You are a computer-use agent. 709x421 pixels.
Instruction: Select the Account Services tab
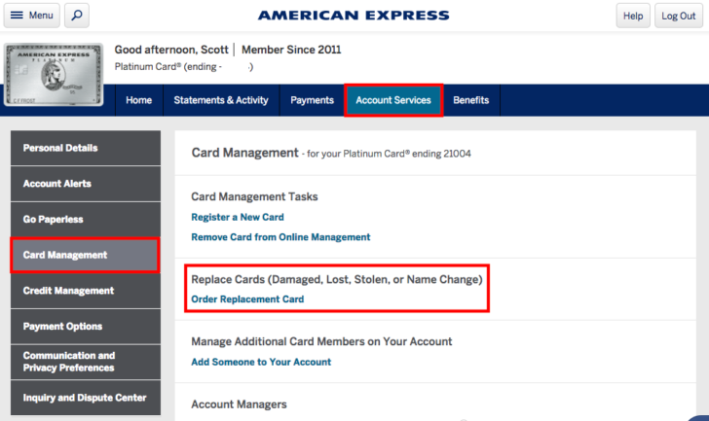(x=393, y=100)
